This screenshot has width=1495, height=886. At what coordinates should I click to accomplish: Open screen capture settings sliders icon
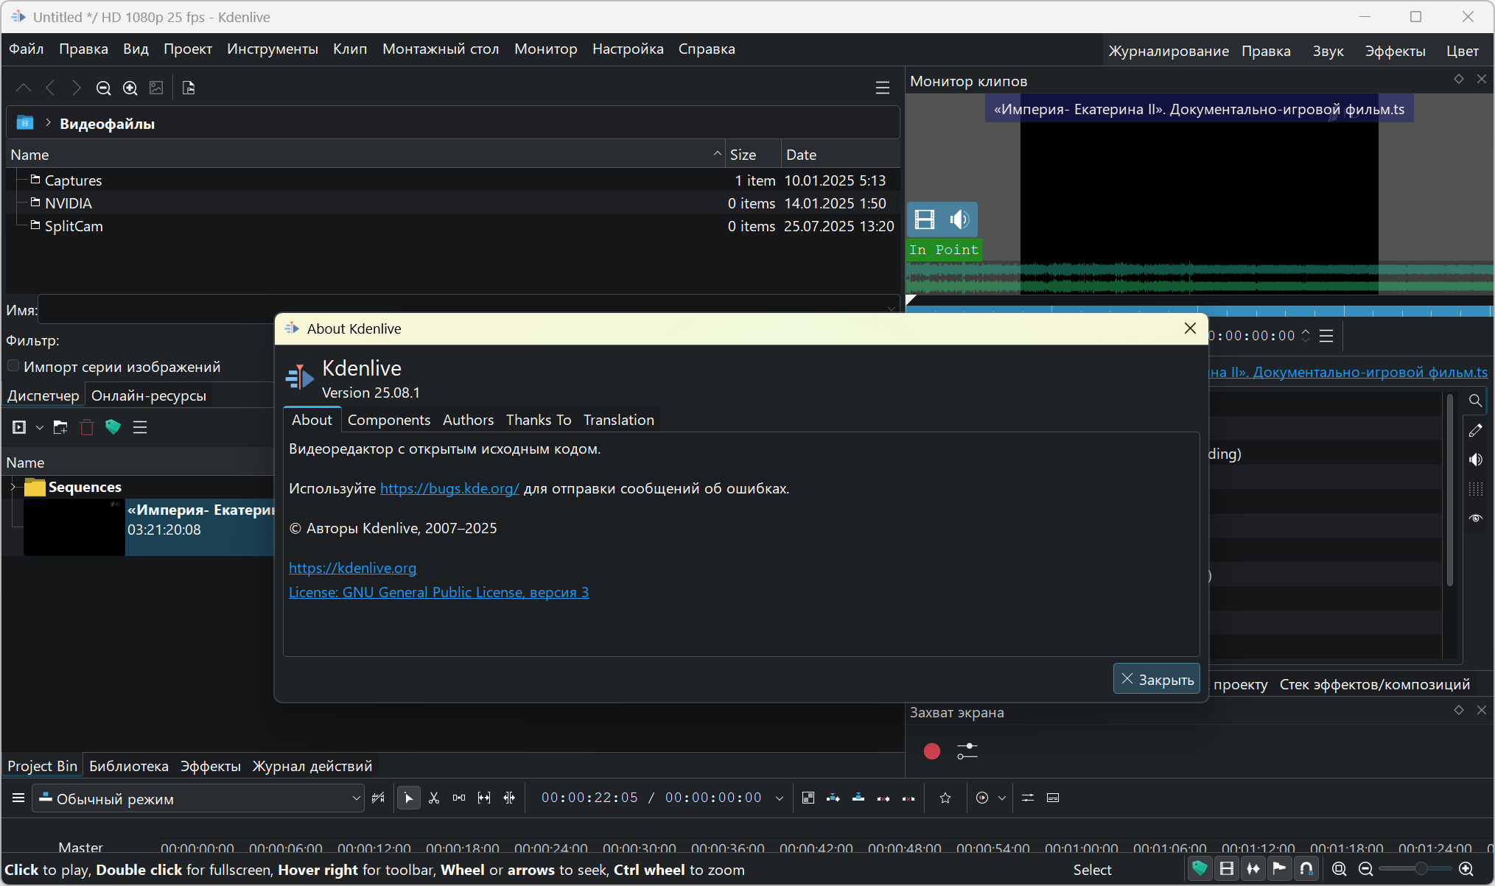pos(967,750)
